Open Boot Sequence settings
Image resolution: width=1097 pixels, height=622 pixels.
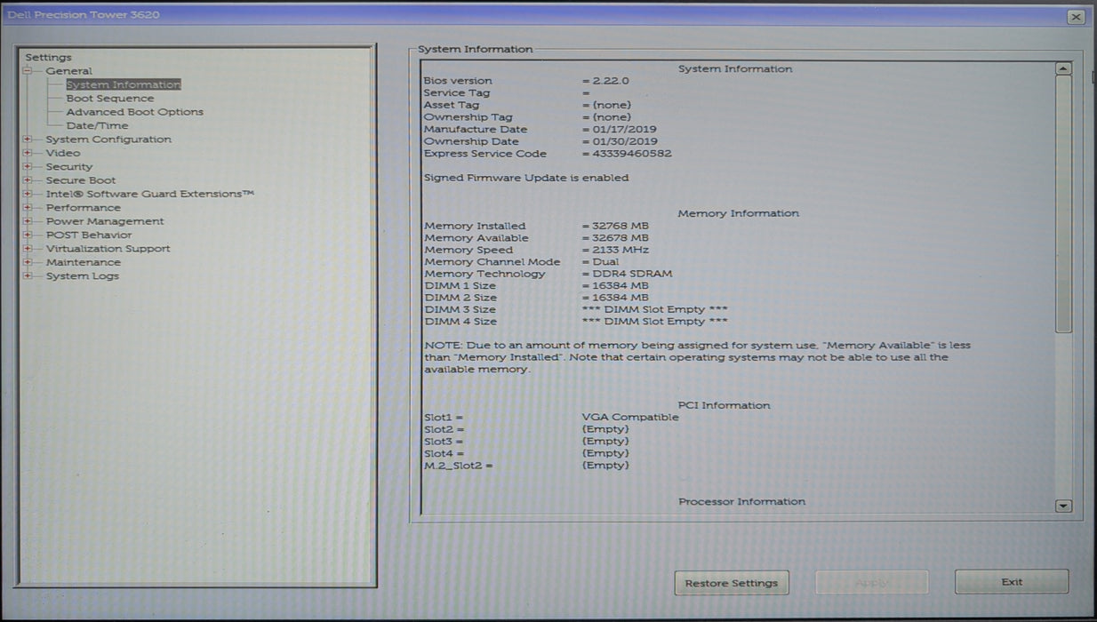click(x=110, y=99)
